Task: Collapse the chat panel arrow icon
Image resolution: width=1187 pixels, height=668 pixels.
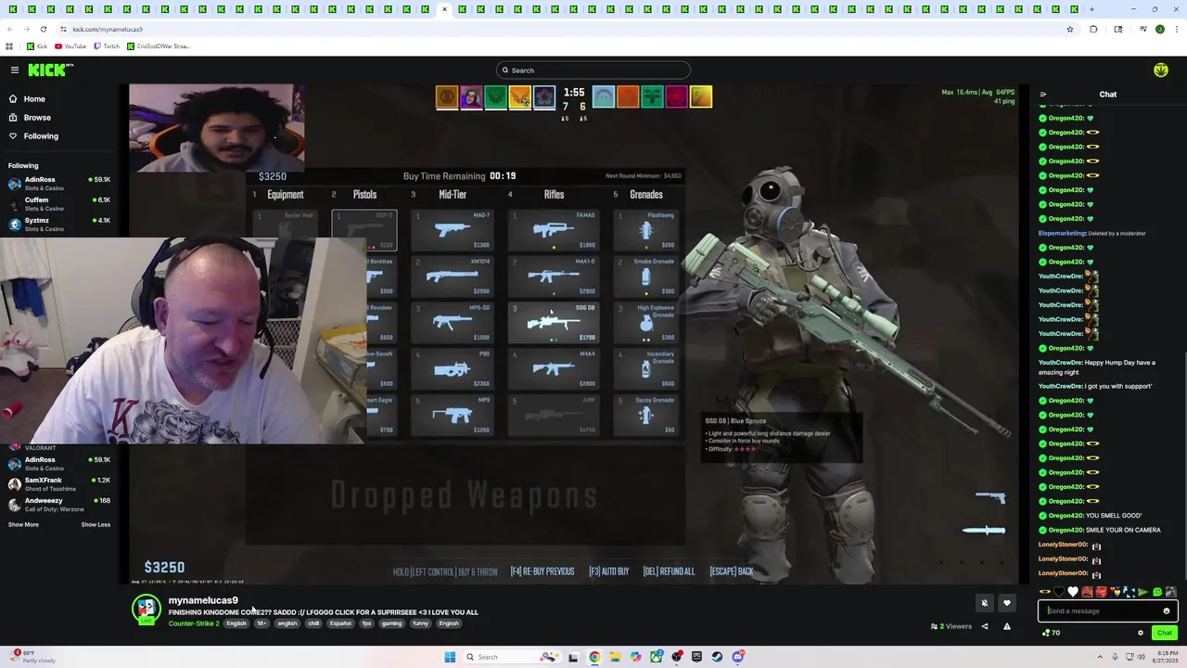Action: [x=1043, y=95]
